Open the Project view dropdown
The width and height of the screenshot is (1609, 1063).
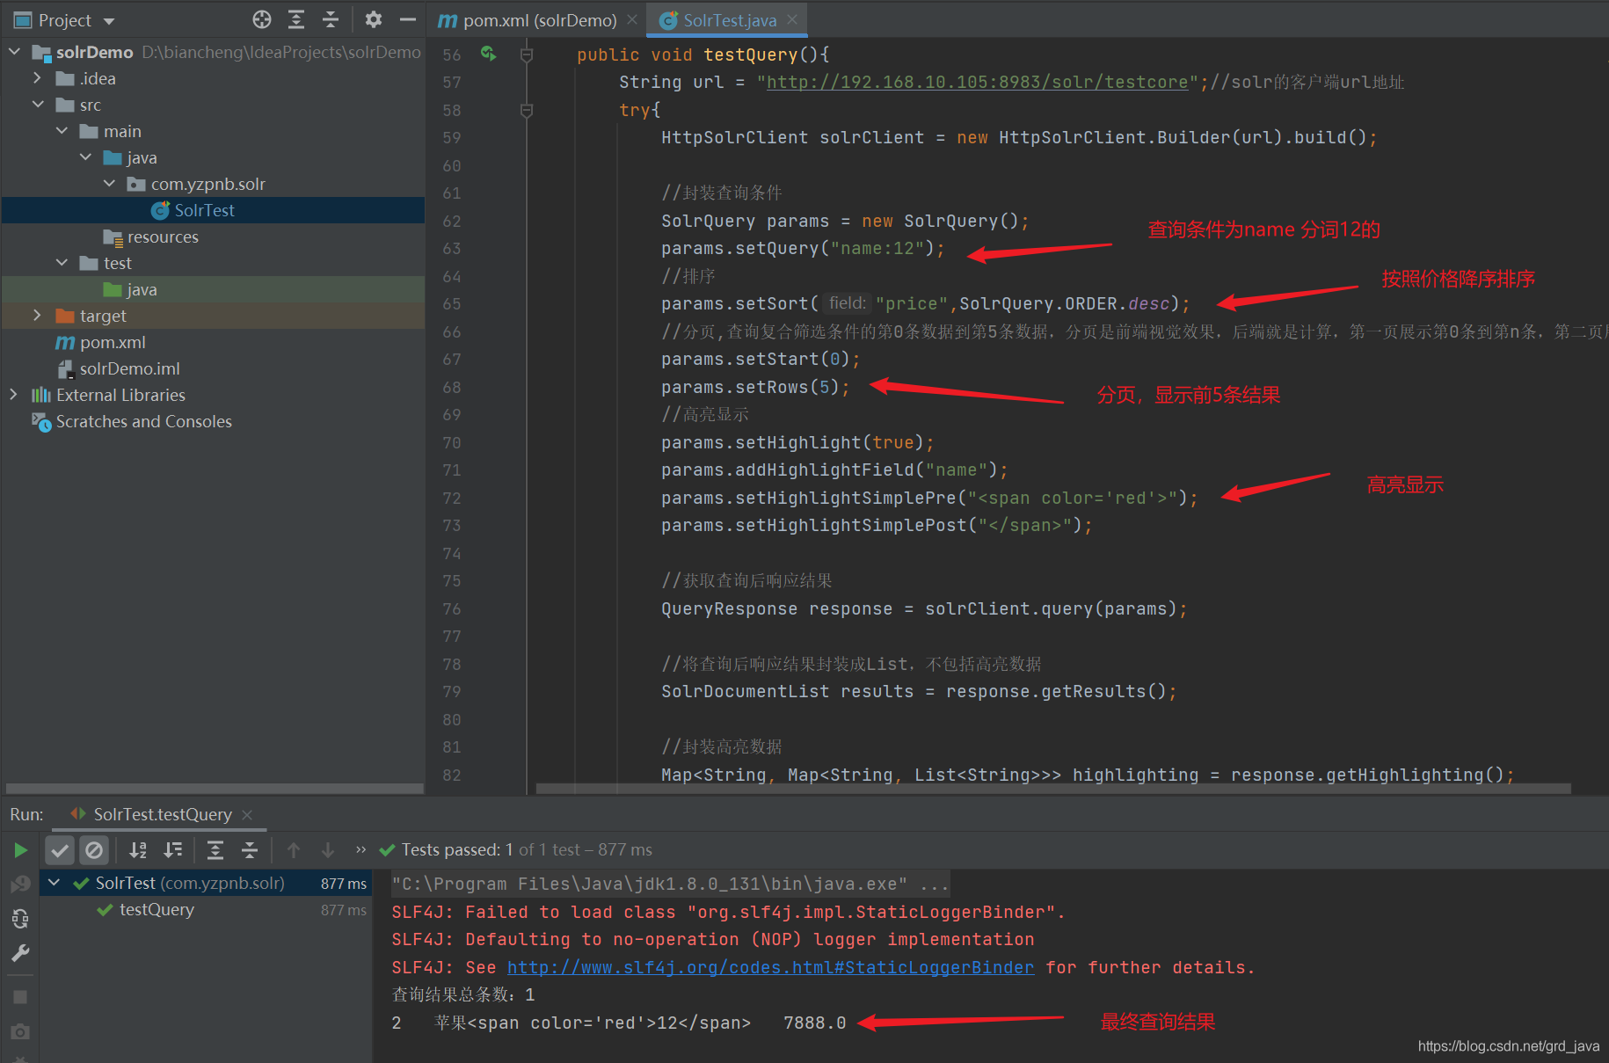coord(109,21)
